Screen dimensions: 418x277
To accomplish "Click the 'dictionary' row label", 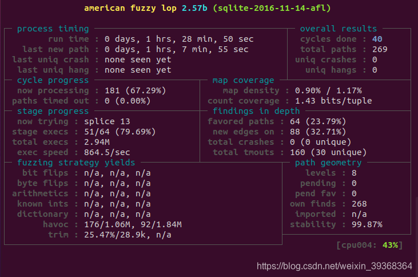I will pyautogui.click(x=43, y=214).
